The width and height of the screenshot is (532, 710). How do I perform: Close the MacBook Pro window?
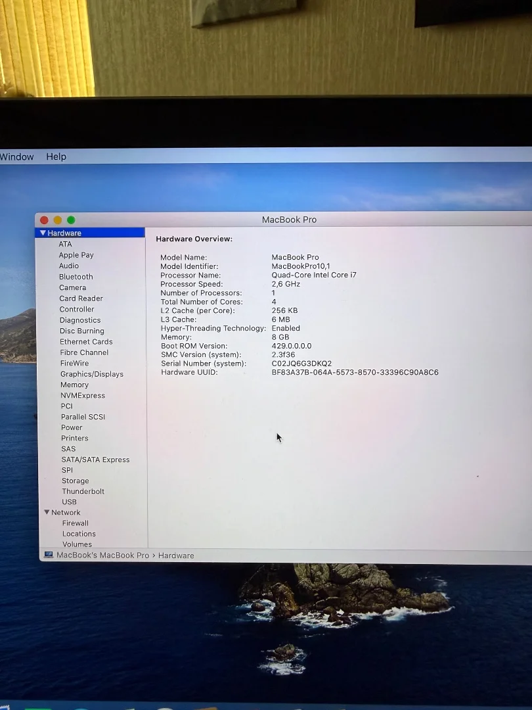(45, 220)
